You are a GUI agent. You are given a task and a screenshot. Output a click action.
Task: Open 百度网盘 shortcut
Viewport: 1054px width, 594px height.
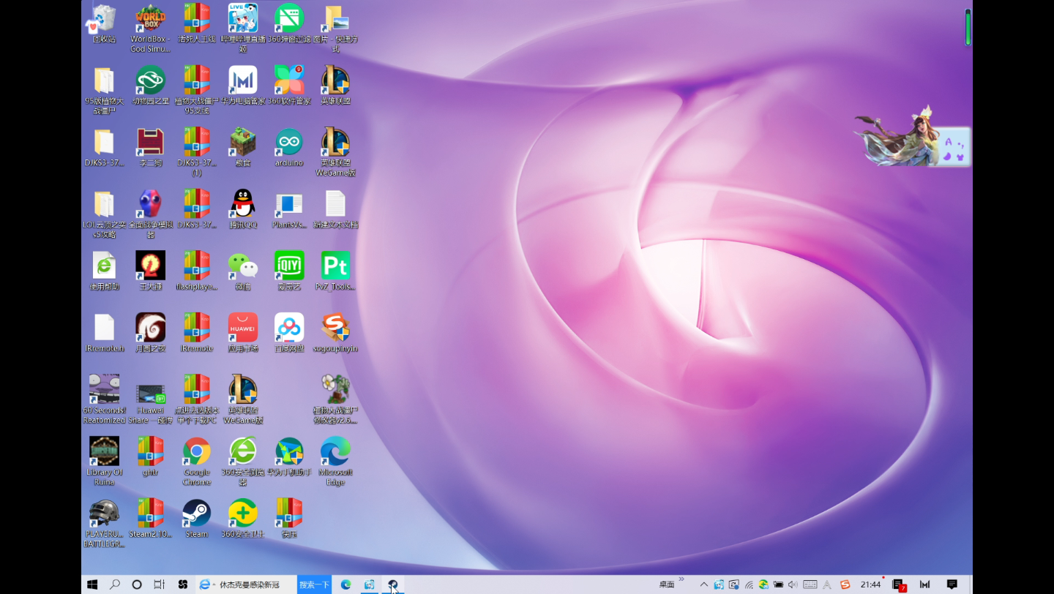pos(289,333)
